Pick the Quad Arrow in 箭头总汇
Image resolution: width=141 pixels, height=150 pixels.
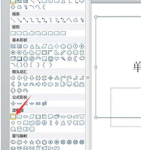pyautogui.click(x=51, y=78)
